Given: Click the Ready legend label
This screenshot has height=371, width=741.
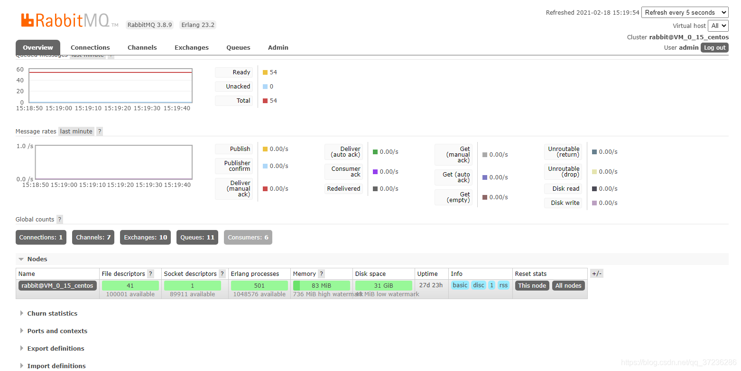Looking at the screenshot, I should click(233, 72).
